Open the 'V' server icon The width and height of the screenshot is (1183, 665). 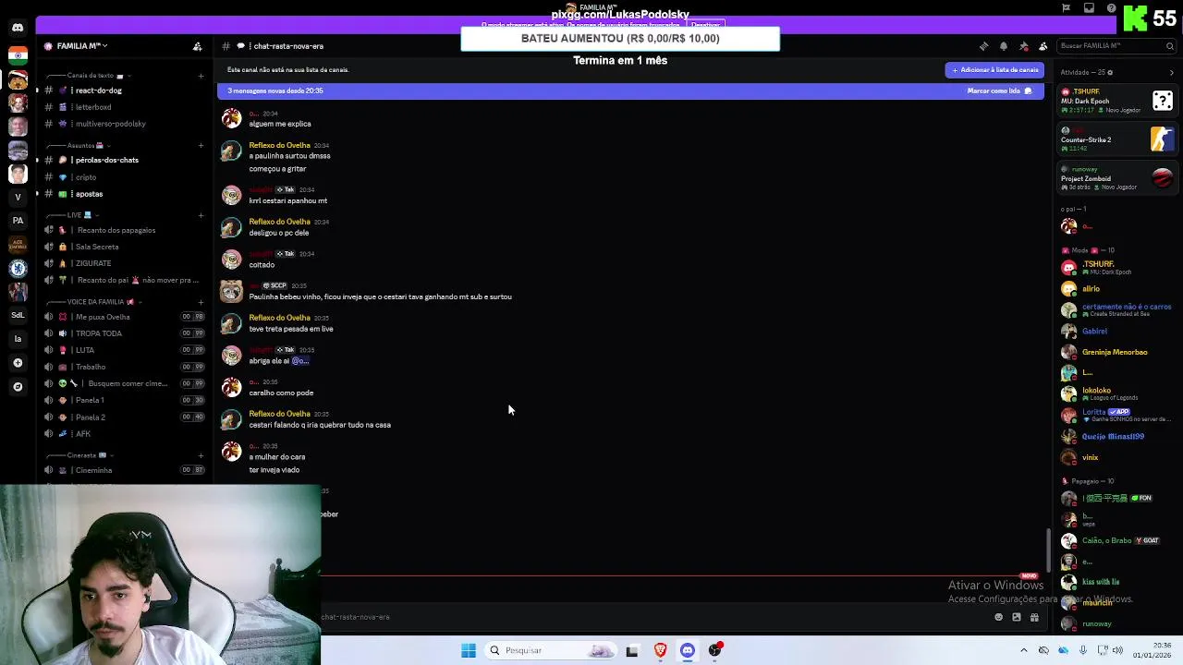[x=18, y=197]
